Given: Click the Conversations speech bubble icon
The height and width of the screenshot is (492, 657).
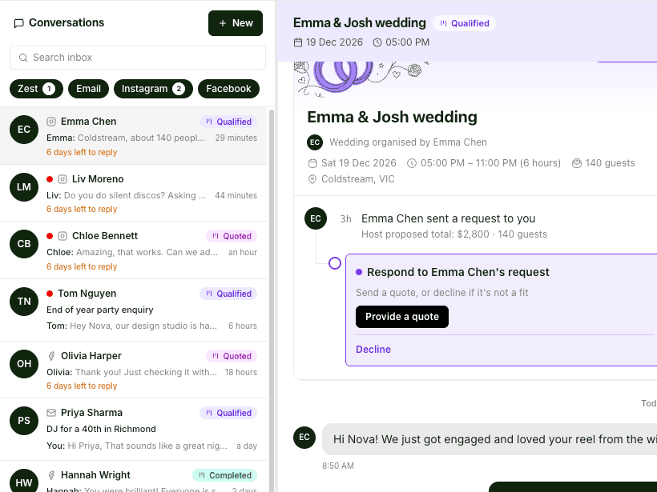Looking at the screenshot, I should pyautogui.click(x=18, y=23).
